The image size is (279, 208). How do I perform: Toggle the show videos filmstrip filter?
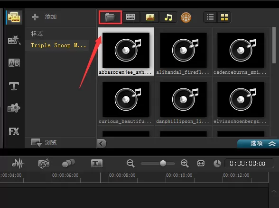tap(130, 17)
